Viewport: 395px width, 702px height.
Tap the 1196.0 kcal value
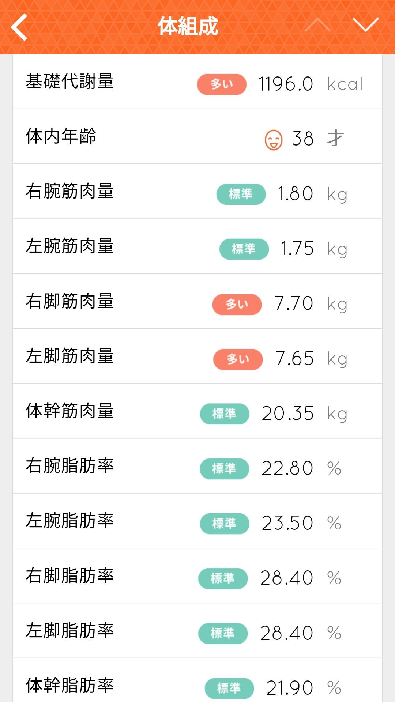pyautogui.click(x=286, y=84)
